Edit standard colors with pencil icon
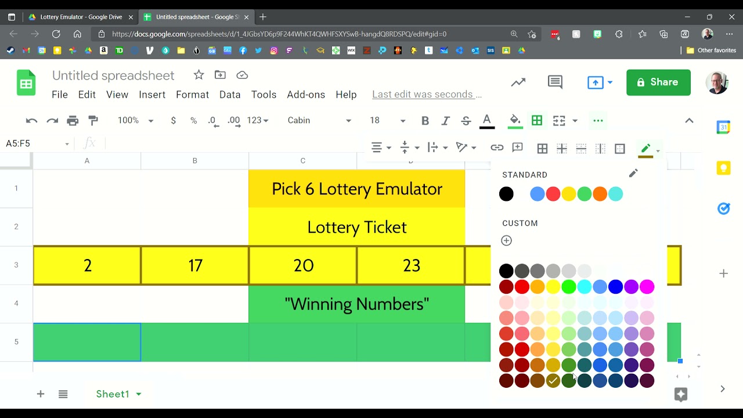743x418 pixels. tap(633, 174)
